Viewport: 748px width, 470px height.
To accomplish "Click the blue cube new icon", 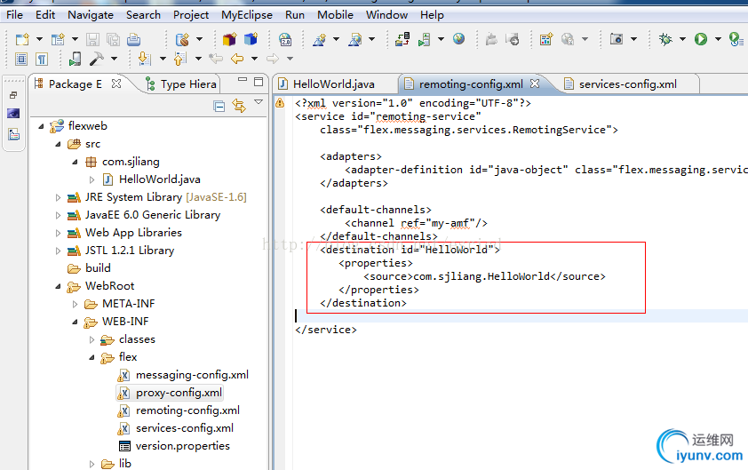I will 251,39.
